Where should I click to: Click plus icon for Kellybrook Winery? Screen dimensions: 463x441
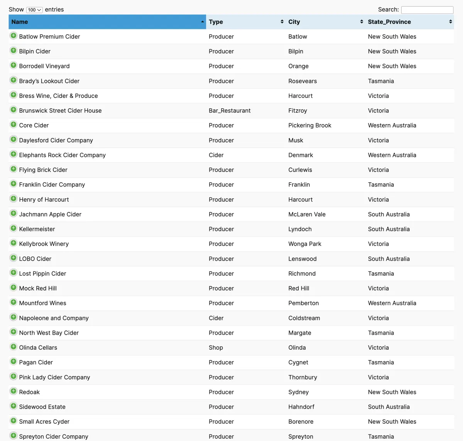[x=14, y=243]
